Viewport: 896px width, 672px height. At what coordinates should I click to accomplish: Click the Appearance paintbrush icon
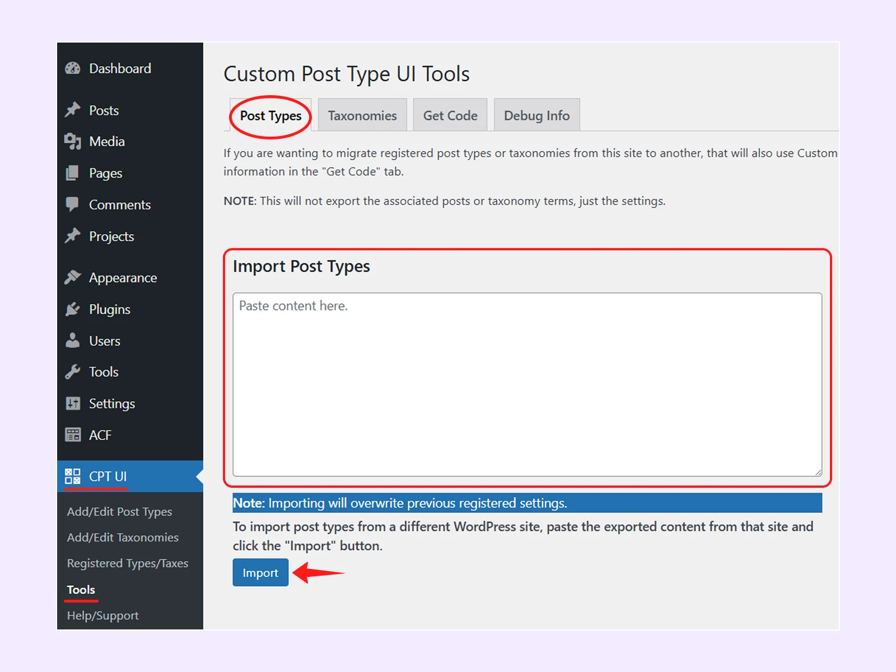[x=73, y=277]
